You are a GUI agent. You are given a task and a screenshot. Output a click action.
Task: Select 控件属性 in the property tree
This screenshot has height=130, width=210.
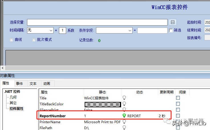point(17,109)
